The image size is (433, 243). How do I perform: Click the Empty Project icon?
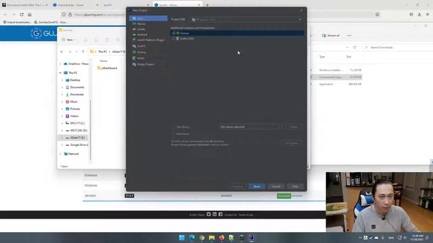(134, 64)
